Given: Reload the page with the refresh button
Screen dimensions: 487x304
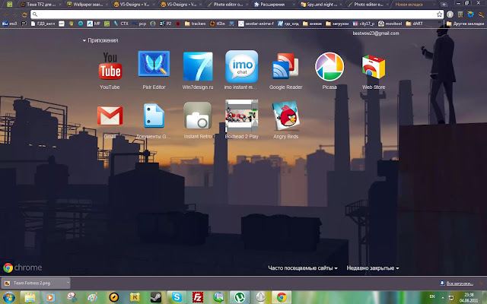Looking at the screenshot, I should pos(24,14).
